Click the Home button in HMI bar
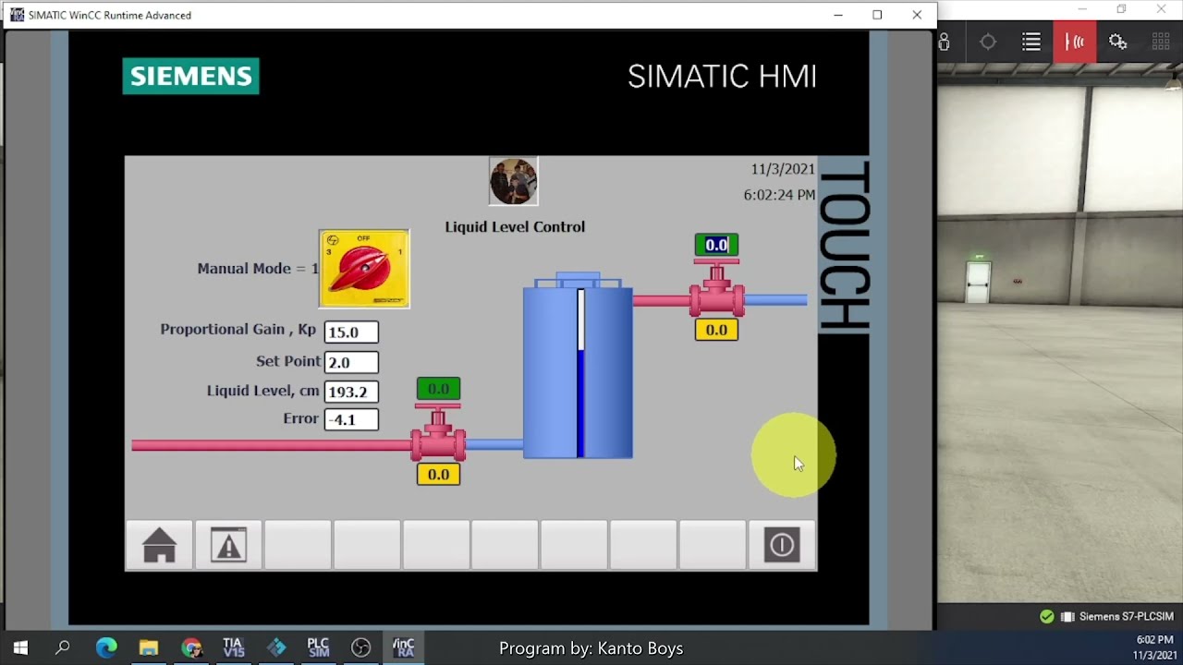 click(159, 545)
